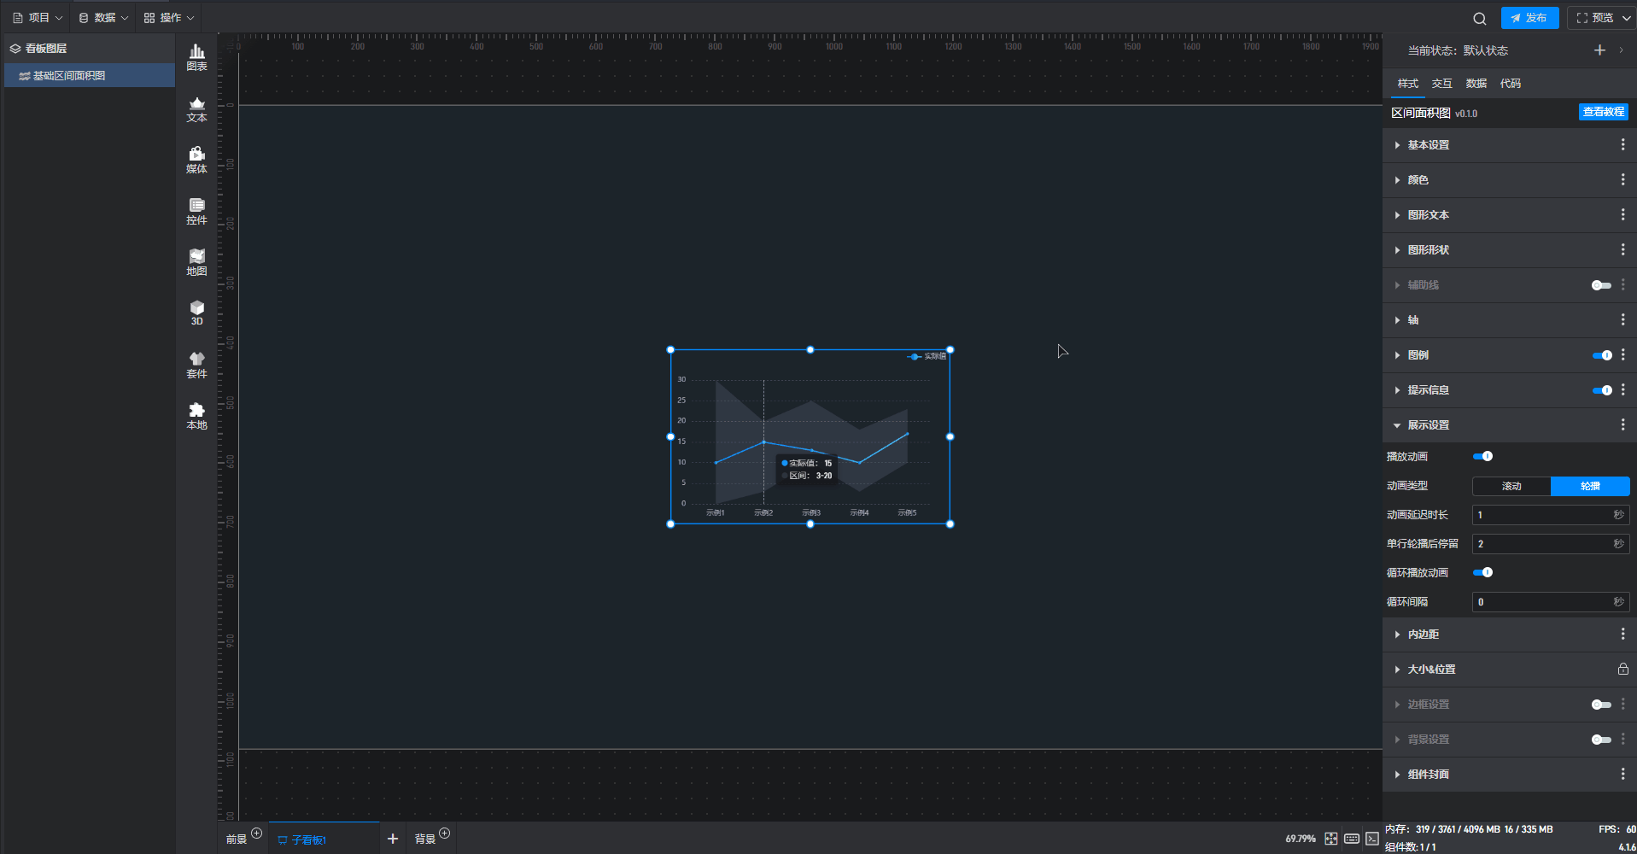Open the 控件 controls components icon

pyautogui.click(x=196, y=211)
